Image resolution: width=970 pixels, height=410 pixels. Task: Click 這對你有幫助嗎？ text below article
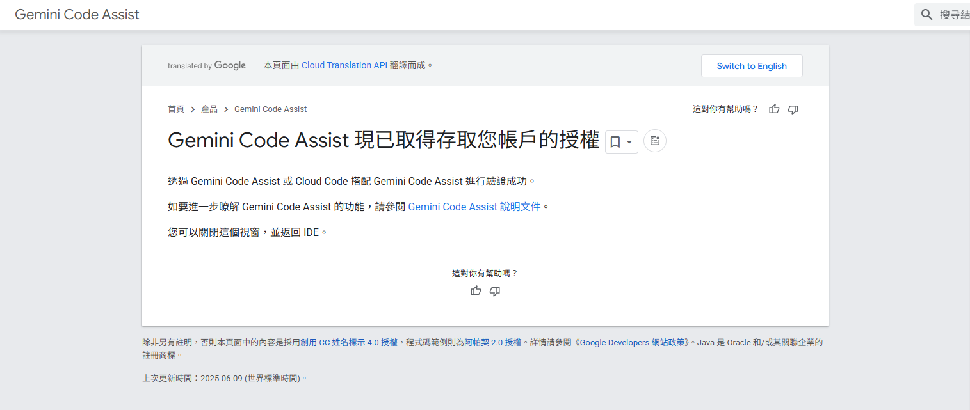tap(485, 273)
